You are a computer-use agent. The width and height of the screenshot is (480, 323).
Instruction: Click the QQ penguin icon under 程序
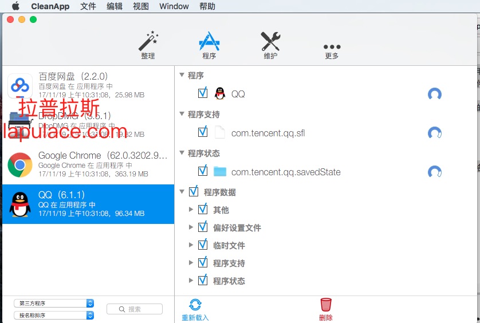219,94
